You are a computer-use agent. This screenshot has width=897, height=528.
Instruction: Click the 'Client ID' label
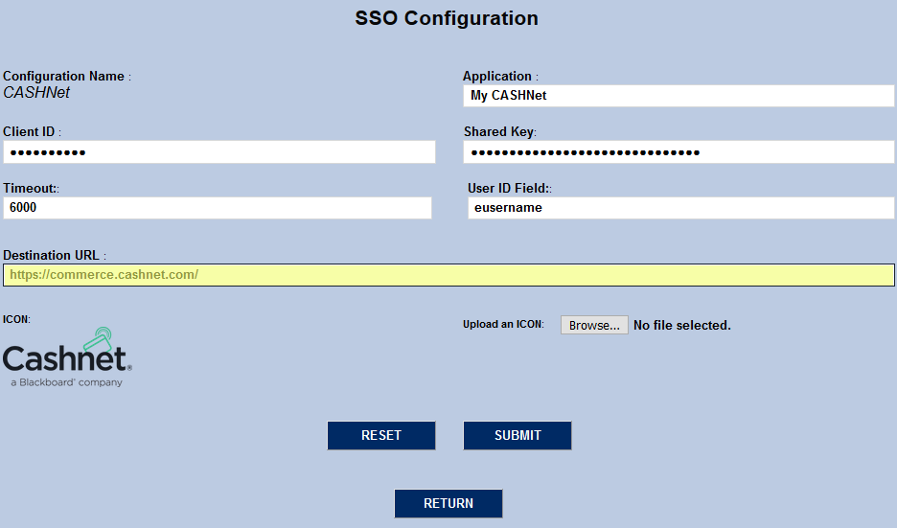(29, 131)
